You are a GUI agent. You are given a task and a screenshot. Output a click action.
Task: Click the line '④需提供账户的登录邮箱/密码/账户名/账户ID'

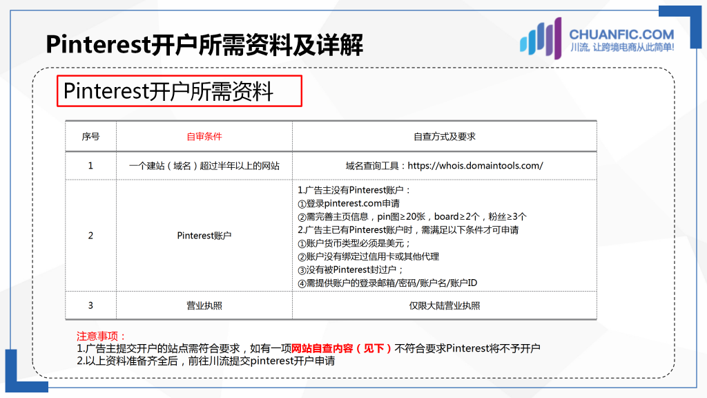[x=387, y=283]
